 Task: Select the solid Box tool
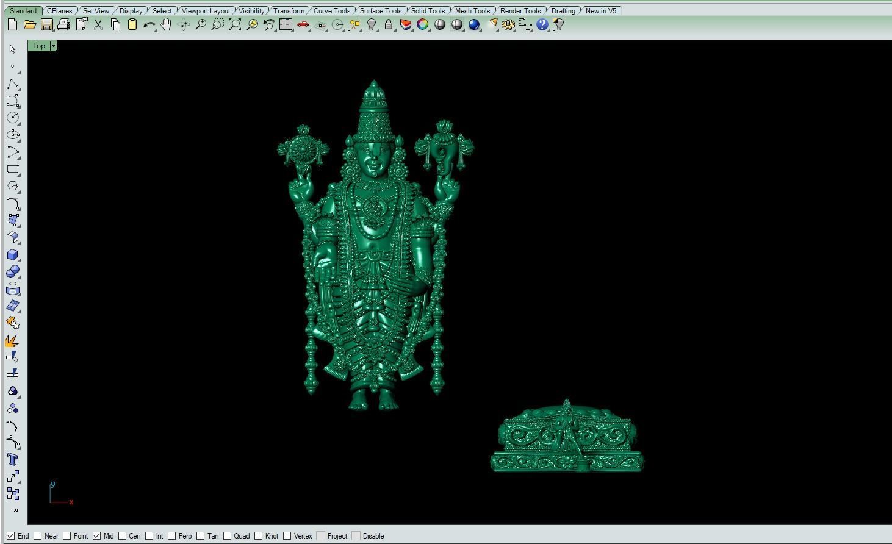click(13, 254)
